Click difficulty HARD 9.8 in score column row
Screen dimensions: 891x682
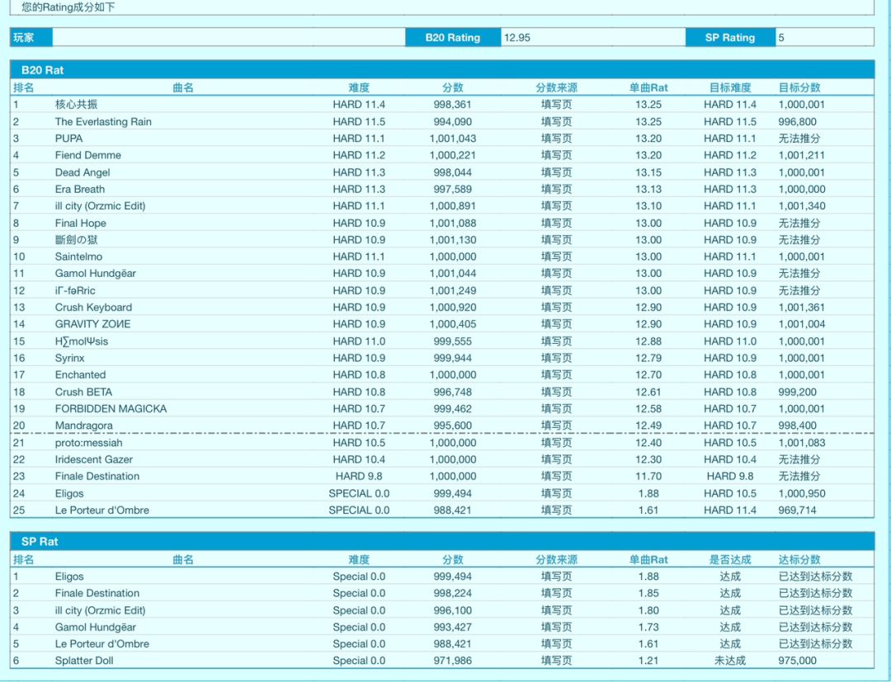coord(359,477)
